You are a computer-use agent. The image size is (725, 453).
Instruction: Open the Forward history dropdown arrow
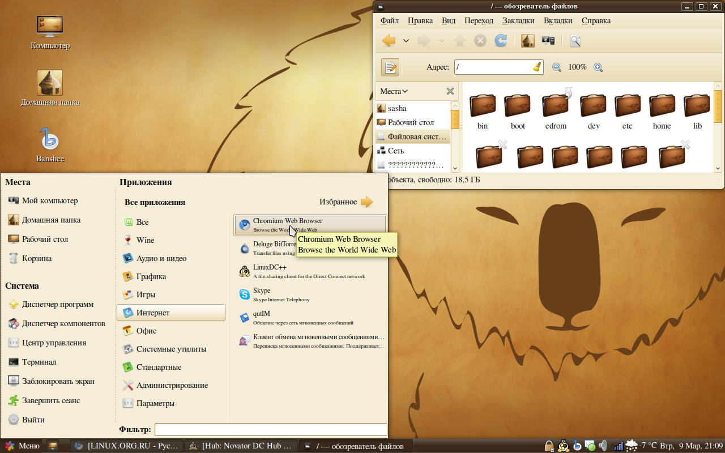442,41
